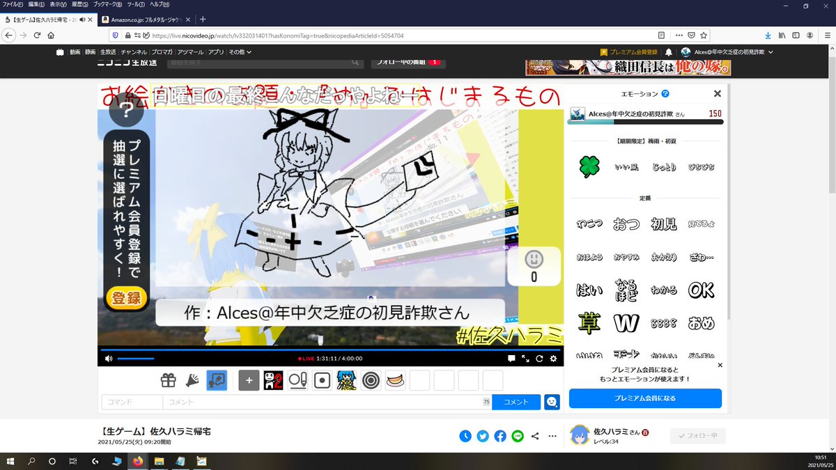
Task: Open a new browser tab
Action: point(203,19)
